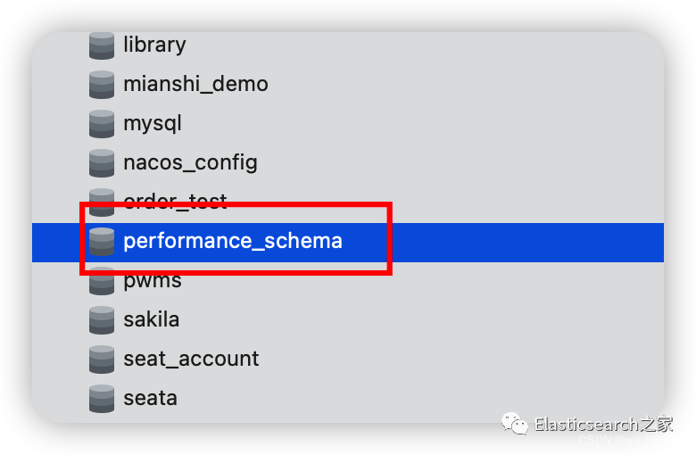Viewport: 696px width, 455px height.
Task: Select the library database name
Action: click(154, 45)
